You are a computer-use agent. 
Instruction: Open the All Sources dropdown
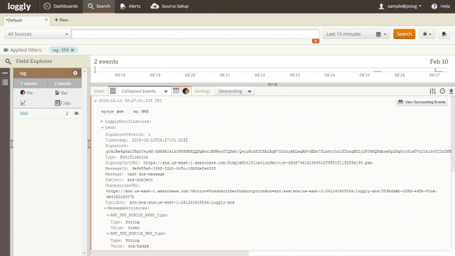(38, 34)
